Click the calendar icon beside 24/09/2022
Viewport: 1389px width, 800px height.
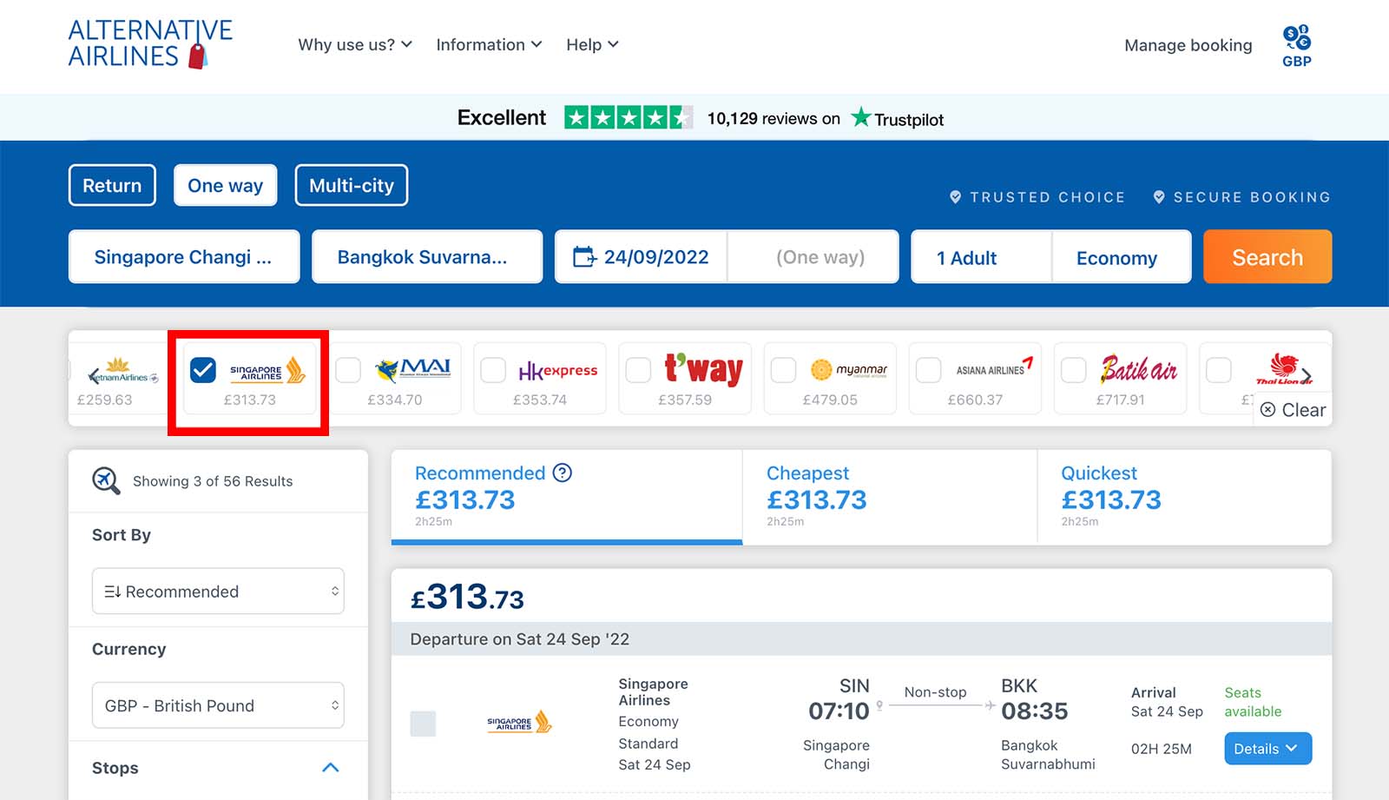pyautogui.click(x=585, y=257)
